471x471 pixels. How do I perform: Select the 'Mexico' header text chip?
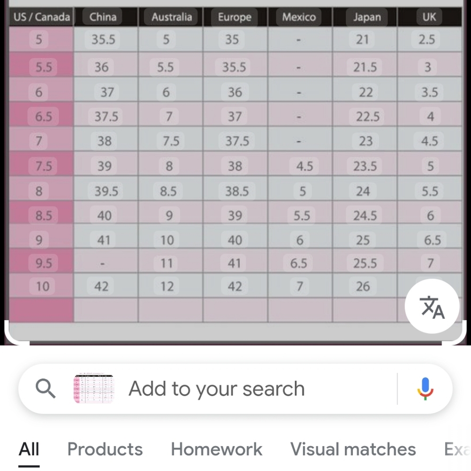[x=299, y=18]
